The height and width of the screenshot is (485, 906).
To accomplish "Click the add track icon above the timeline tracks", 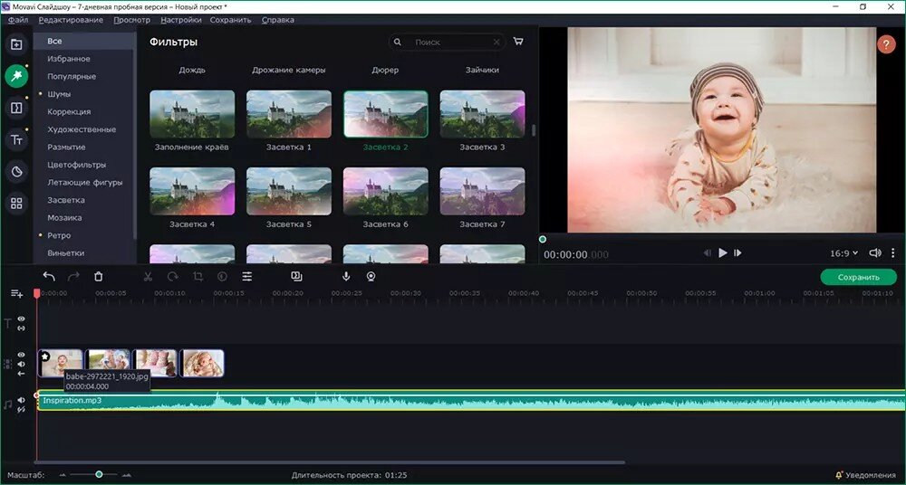I will 16,294.
